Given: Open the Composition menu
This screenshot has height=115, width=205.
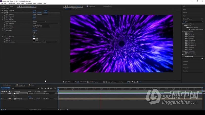Looking at the screenshot, I should pyautogui.click(x=11, y=4).
